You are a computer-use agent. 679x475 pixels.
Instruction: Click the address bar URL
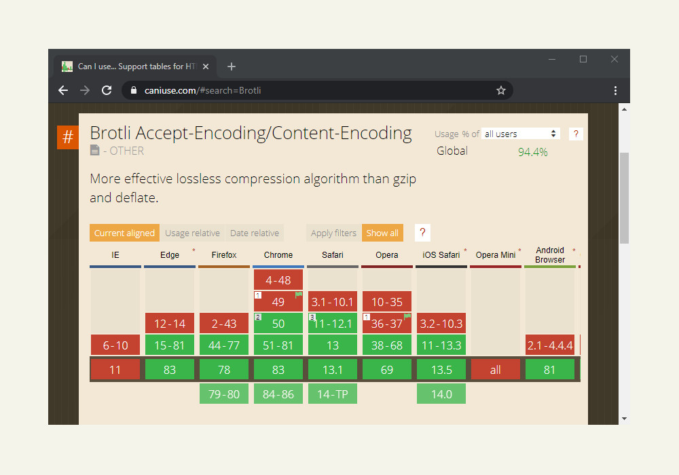[202, 90]
